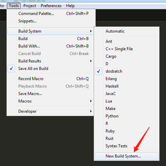
Task: Open the Project menu
Action: tap(30, 6)
